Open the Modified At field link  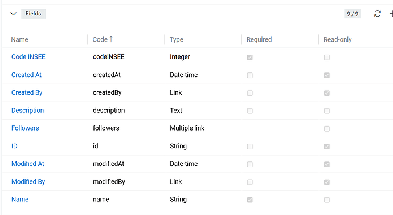28,164
